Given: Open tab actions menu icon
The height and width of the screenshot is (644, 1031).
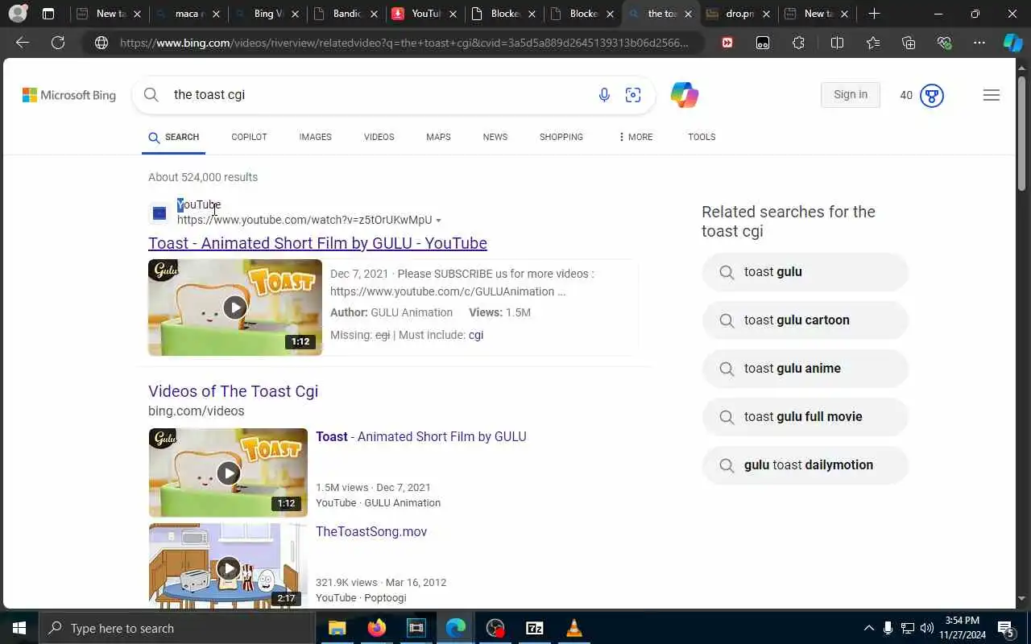Looking at the screenshot, I should coord(48,14).
